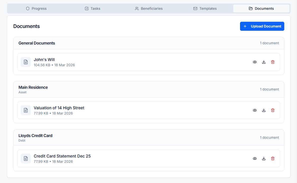The width and height of the screenshot is (297, 183).
Task: Click the Beneficiaries people icon
Action: (137, 8)
